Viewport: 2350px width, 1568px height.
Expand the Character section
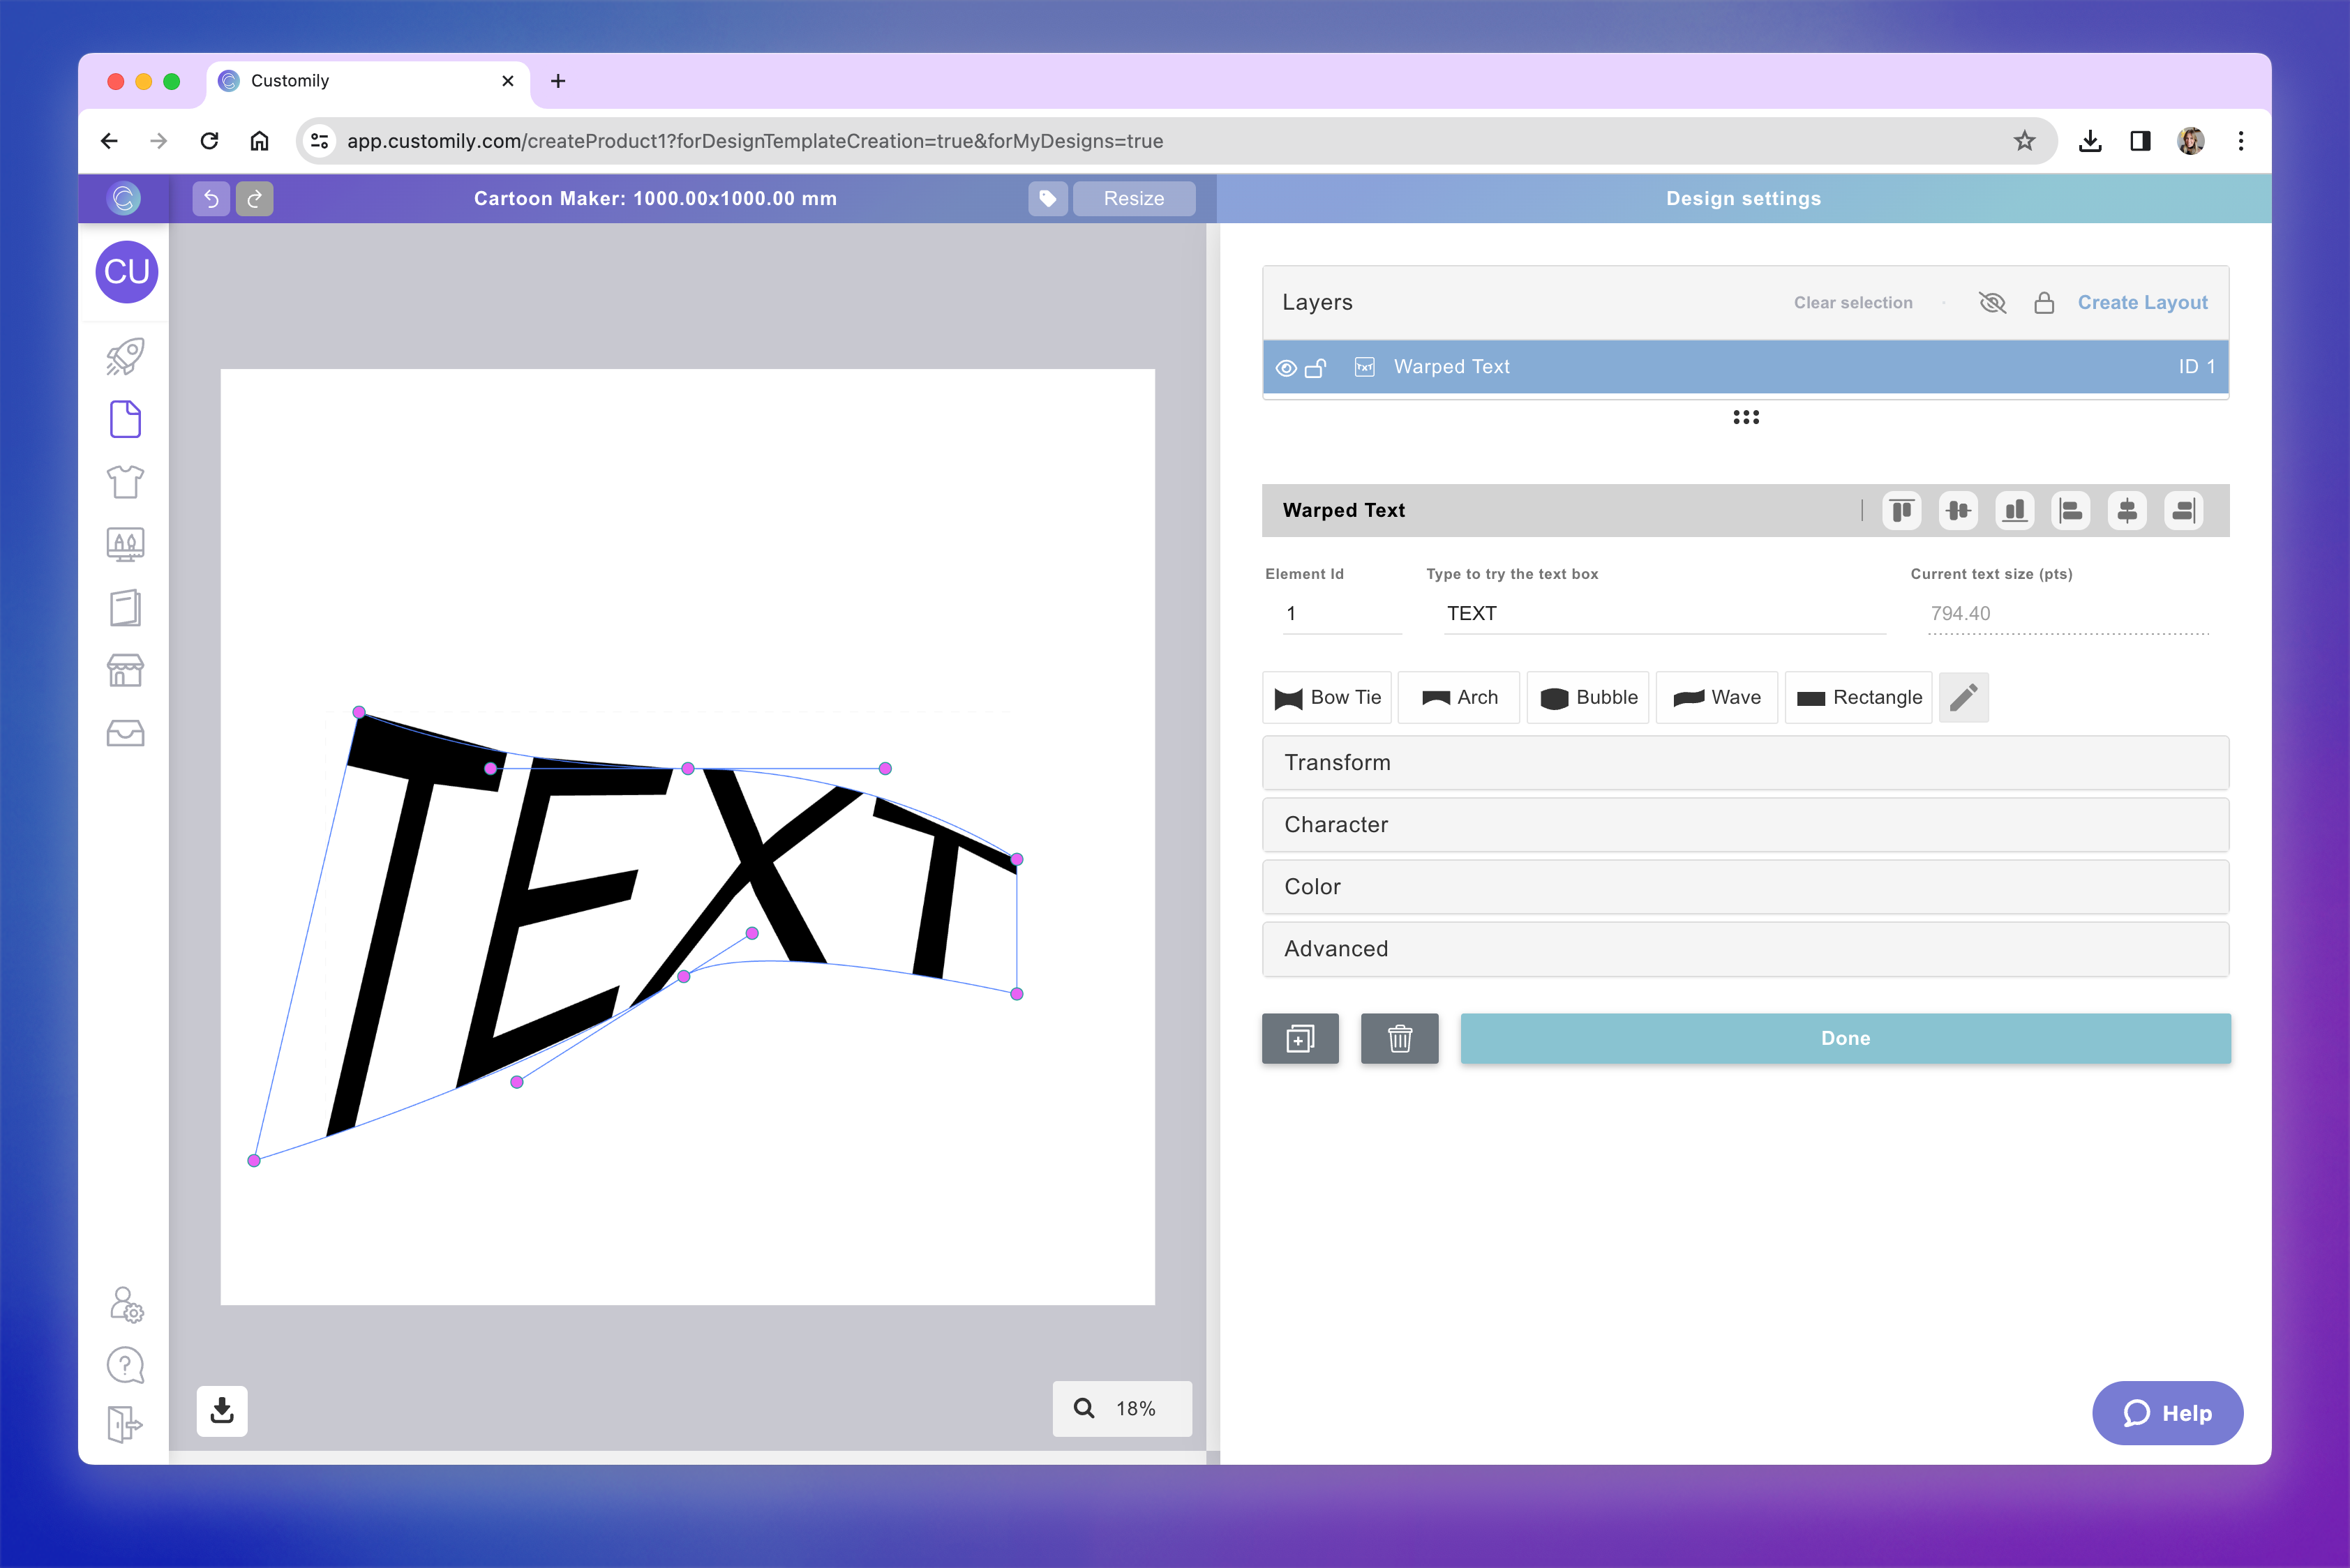tap(1745, 824)
